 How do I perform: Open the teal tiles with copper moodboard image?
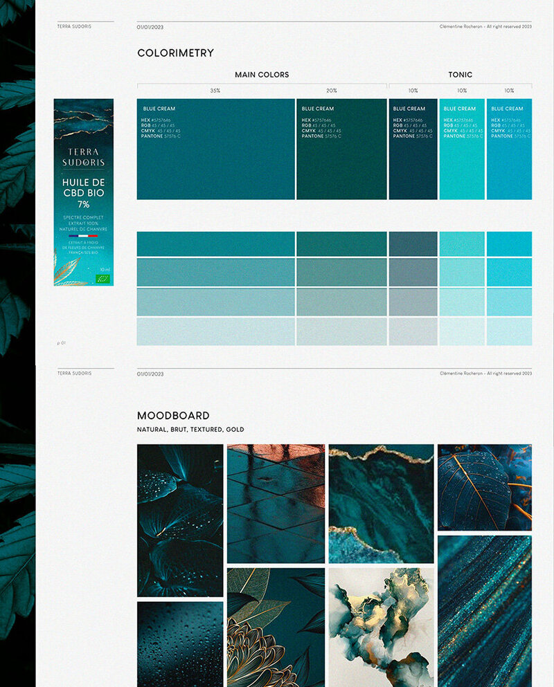[x=276, y=504]
